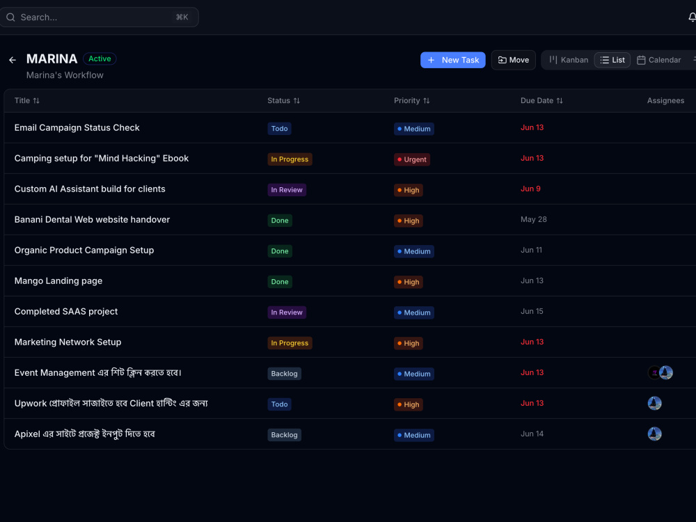Click the back arrow beside MARINA
Viewport: 696px width, 522px height.
tap(13, 60)
